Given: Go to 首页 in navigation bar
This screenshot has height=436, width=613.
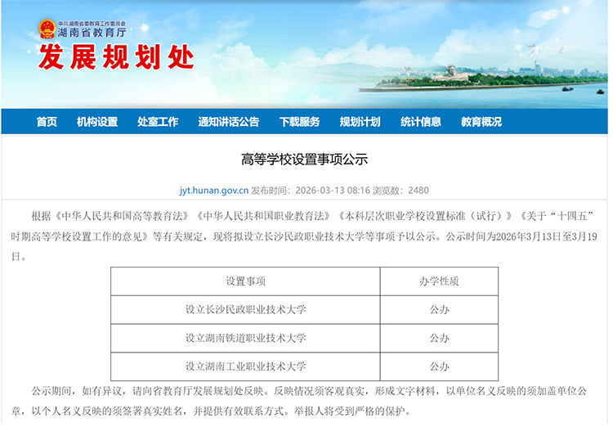Looking at the screenshot, I should pos(47,122).
